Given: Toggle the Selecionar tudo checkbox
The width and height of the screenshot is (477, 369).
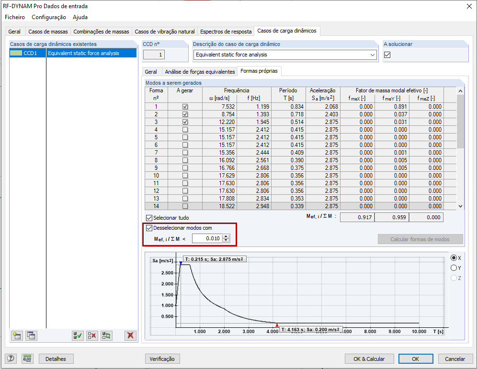Looking at the screenshot, I should [149, 218].
